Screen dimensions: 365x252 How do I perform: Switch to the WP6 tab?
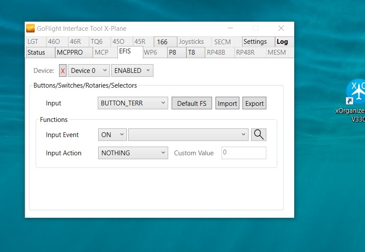click(x=155, y=52)
